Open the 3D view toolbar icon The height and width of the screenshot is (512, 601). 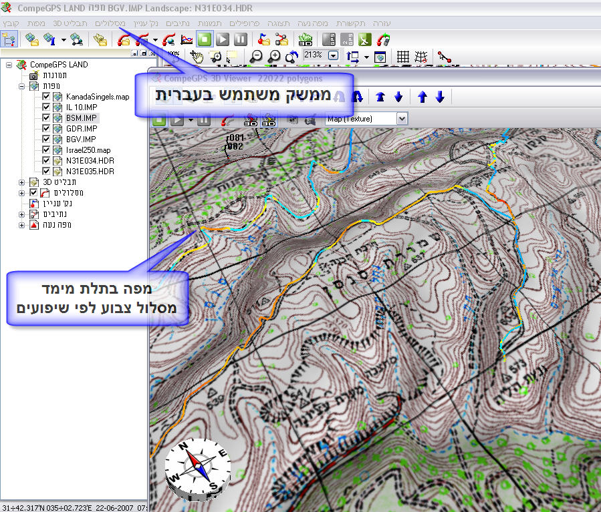point(306,39)
